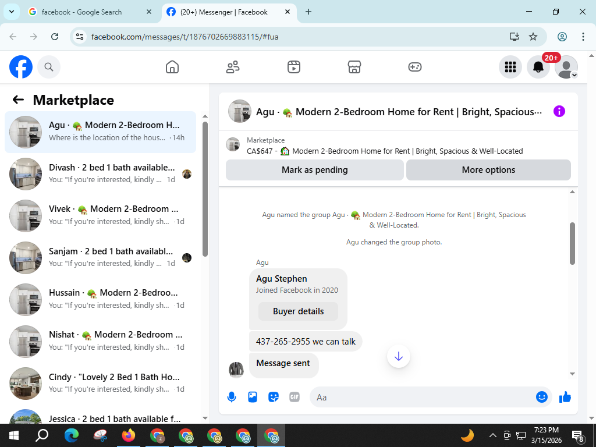Open the Facebook logo home link

(x=21, y=67)
